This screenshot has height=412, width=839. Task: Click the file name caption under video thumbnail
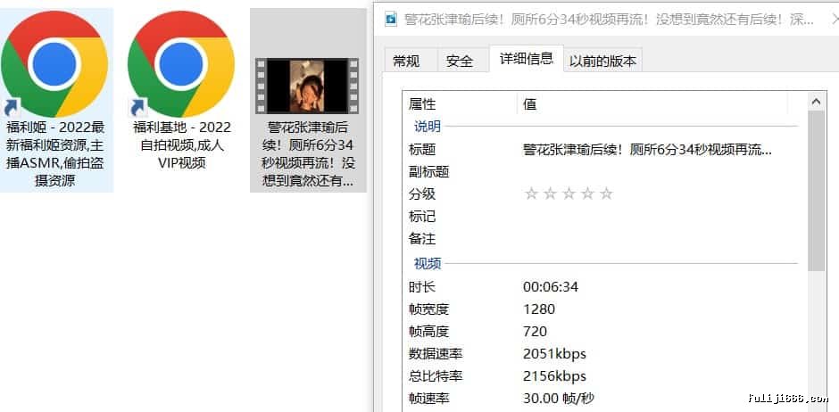[x=308, y=154]
